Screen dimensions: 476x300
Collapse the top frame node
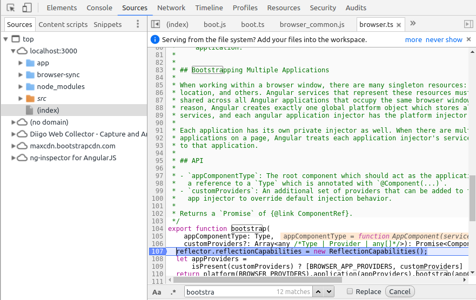[x=5, y=39]
